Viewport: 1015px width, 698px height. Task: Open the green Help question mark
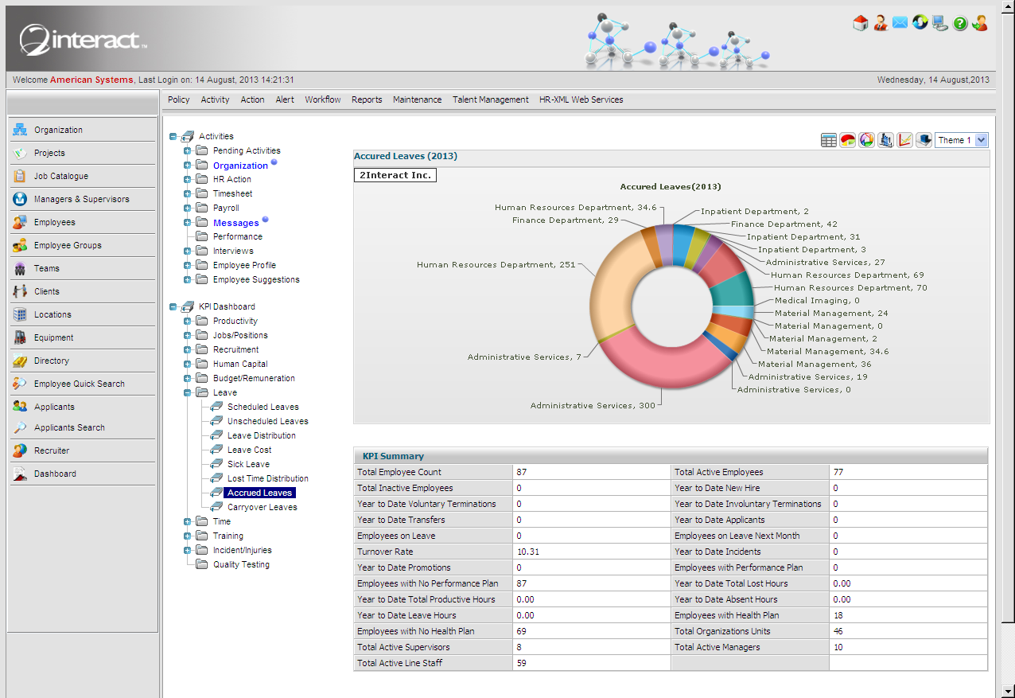tap(960, 24)
